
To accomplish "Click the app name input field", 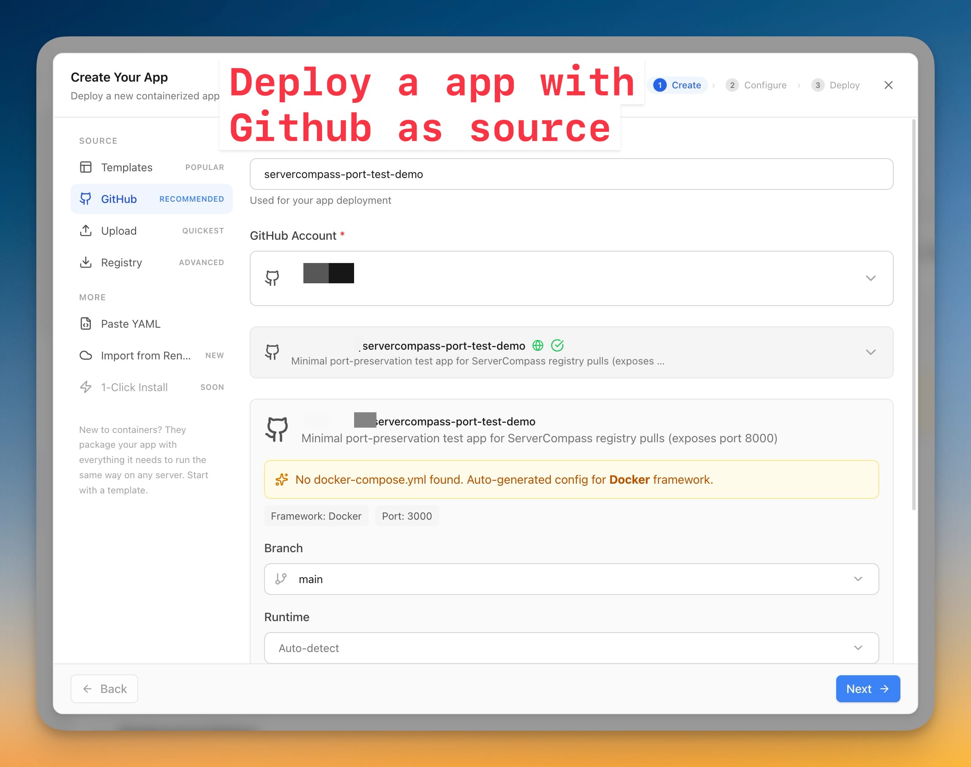I will coord(571,174).
